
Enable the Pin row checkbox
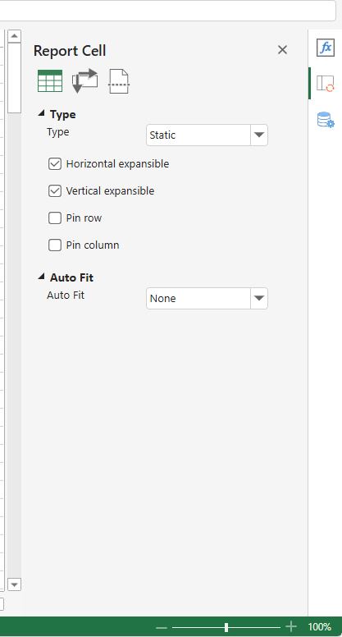[x=55, y=218]
